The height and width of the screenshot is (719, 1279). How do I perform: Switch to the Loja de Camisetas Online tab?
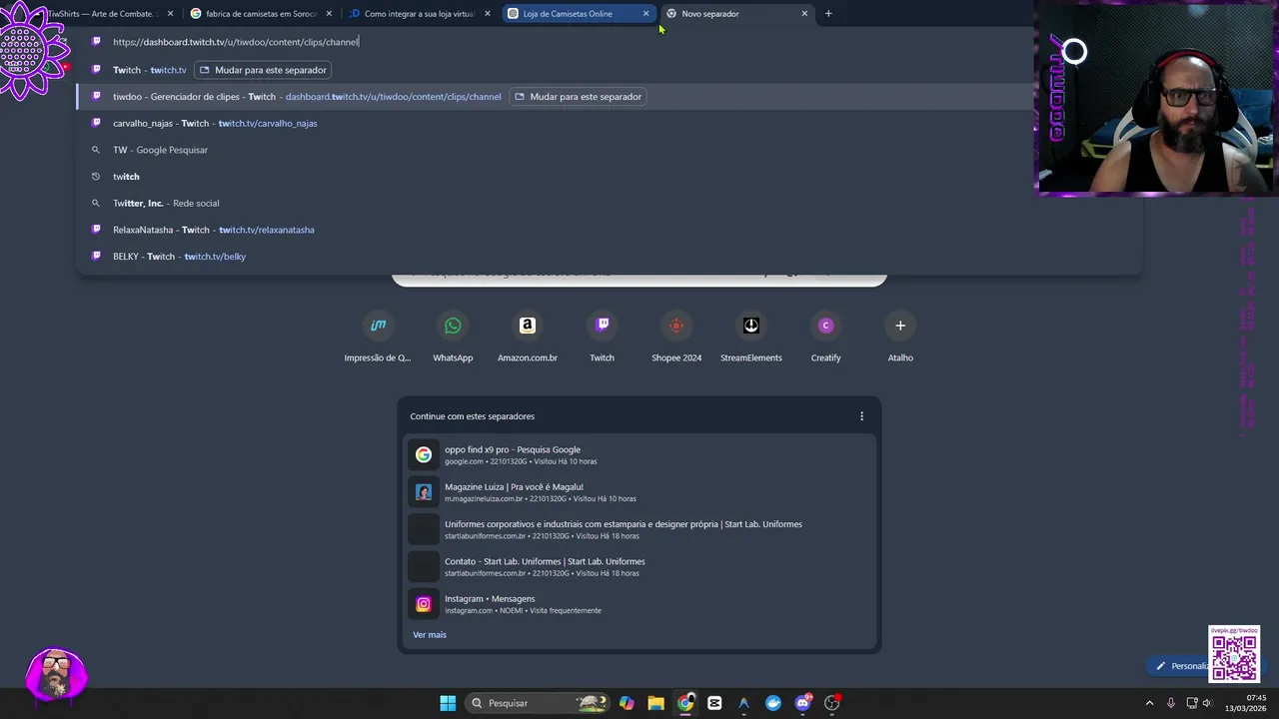578,14
